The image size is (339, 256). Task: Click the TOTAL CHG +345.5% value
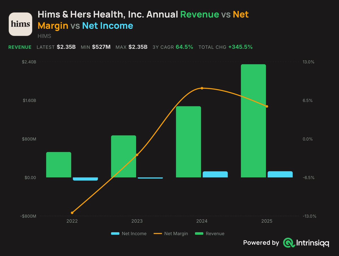tap(240, 47)
